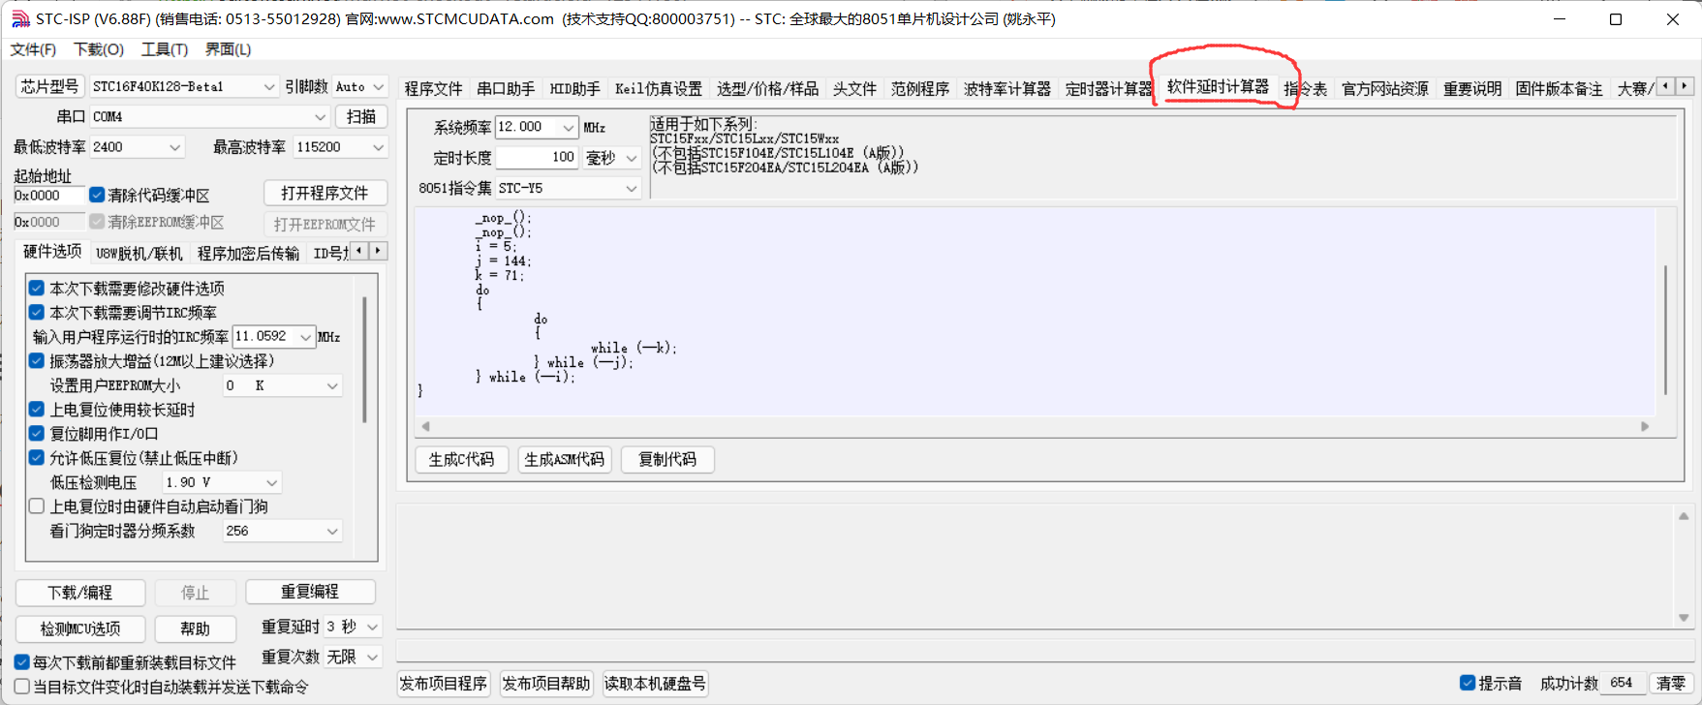Click code area horizontal scrollbar track
The height and width of the screenshot is (705, 1702).
1035,426
